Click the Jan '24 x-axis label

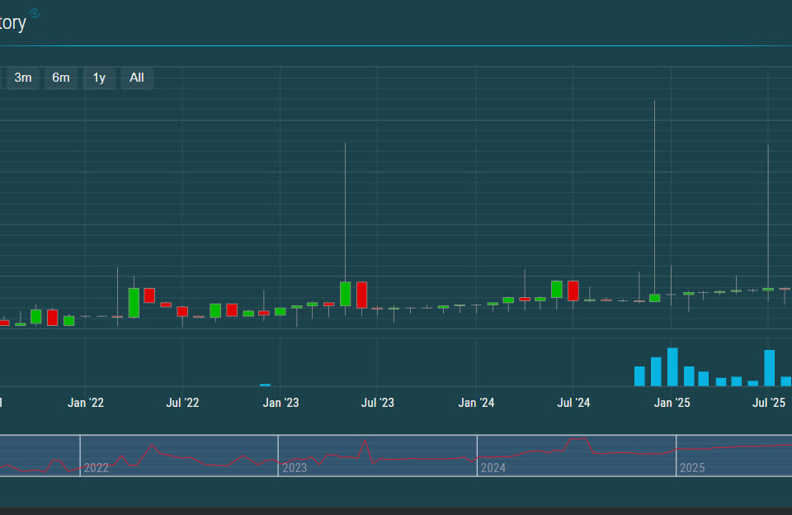click(476, 403)
